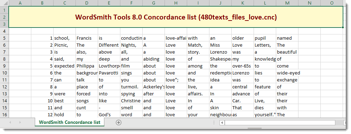This screenshot has width=351, height=134.
Task: Select column F header
Action: (x=131, y=3)
